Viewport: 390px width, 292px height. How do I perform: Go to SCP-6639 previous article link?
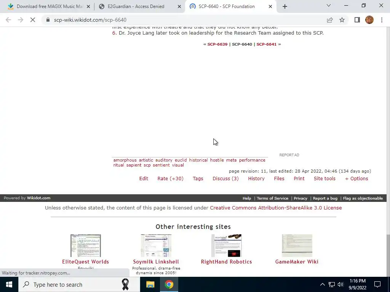(217, 44)
